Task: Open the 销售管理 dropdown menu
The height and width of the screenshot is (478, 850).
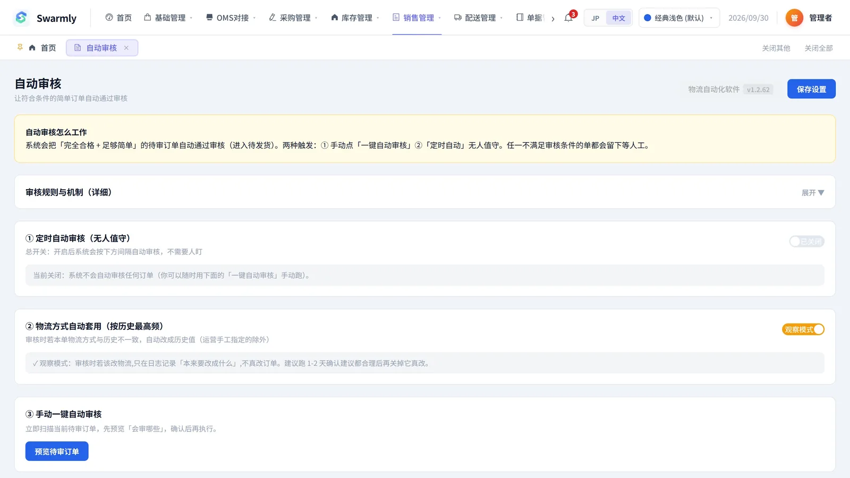Action: 417,18
